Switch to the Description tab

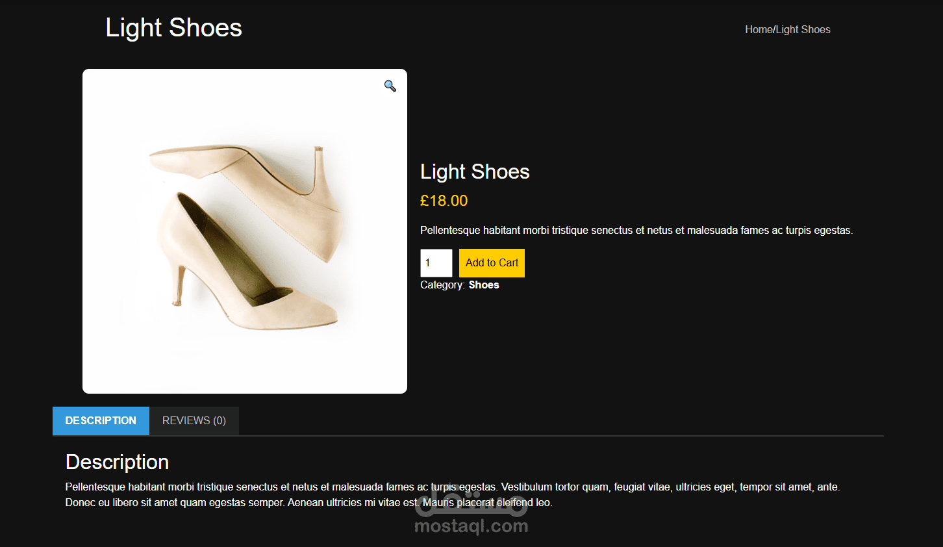tap(101, 421)
